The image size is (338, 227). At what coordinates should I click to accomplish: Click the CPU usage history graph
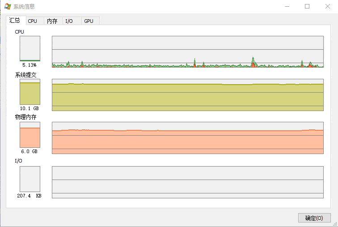point(187,52)
